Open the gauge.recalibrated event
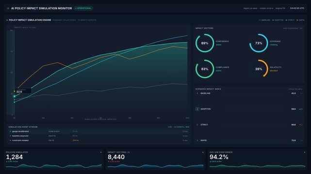311x174 pixels. 99,131
